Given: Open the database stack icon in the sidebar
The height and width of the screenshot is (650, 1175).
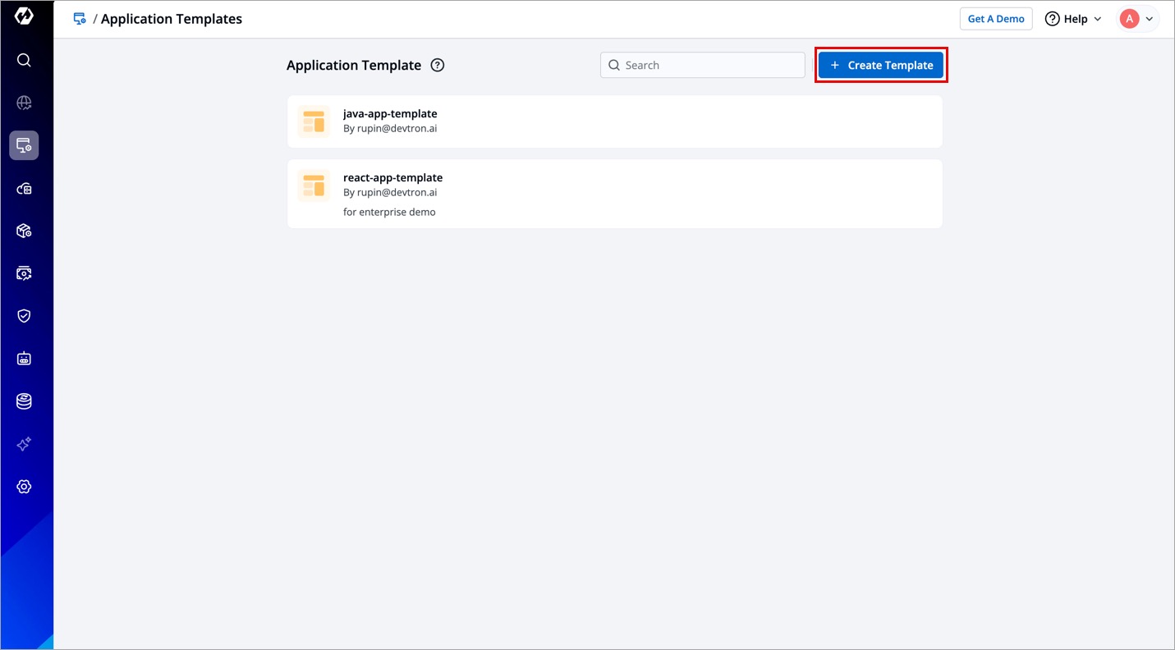Looking at the screenshot, I should point(24,401).
